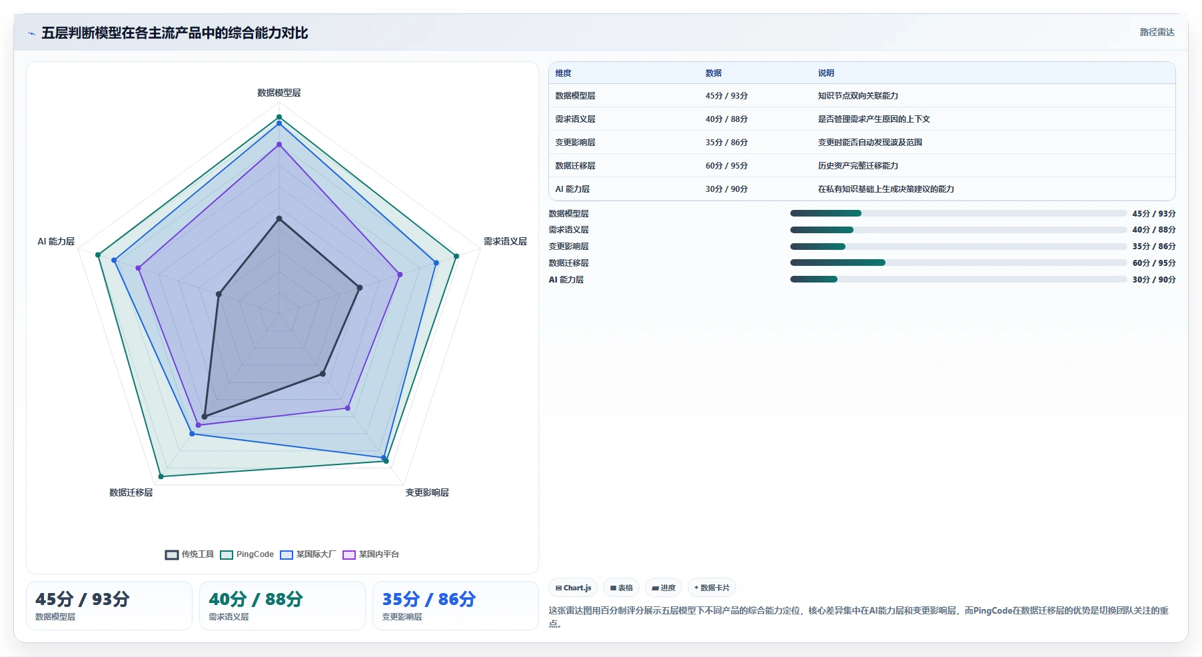Click the 60分 / 95分 value beside 数据迁移层 bar
Viewport: 1202px width, 657px height.
coord(1154,263)
